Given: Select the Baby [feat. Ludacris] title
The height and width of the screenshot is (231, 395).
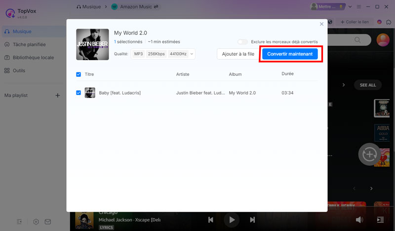Looking at the screenshot, I should (119, 93).
